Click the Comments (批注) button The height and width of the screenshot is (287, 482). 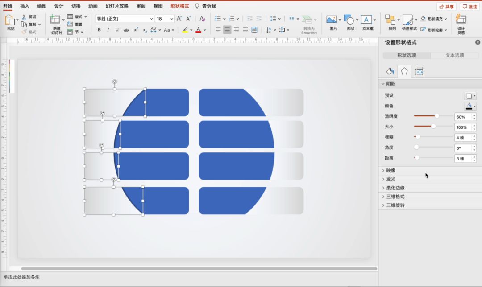(x=470, y=6)
